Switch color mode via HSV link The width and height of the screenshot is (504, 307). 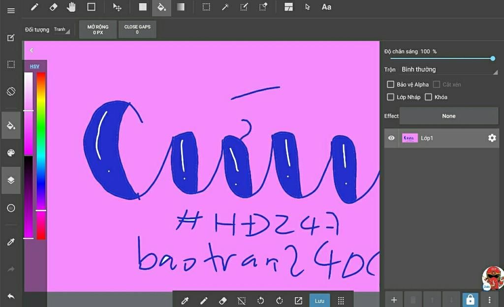pyautogui.click(x=34, y=67)
